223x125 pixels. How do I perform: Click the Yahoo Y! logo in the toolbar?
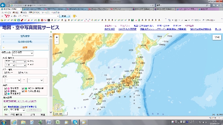point(7,16)
